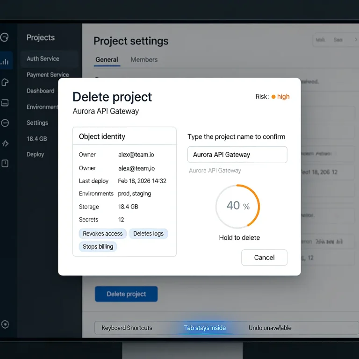359x359 pixels.
Task: Click the Undo unavailable footer item
Action: (x=270, y=328)
